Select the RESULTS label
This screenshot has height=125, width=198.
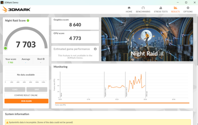pos(175,12)
